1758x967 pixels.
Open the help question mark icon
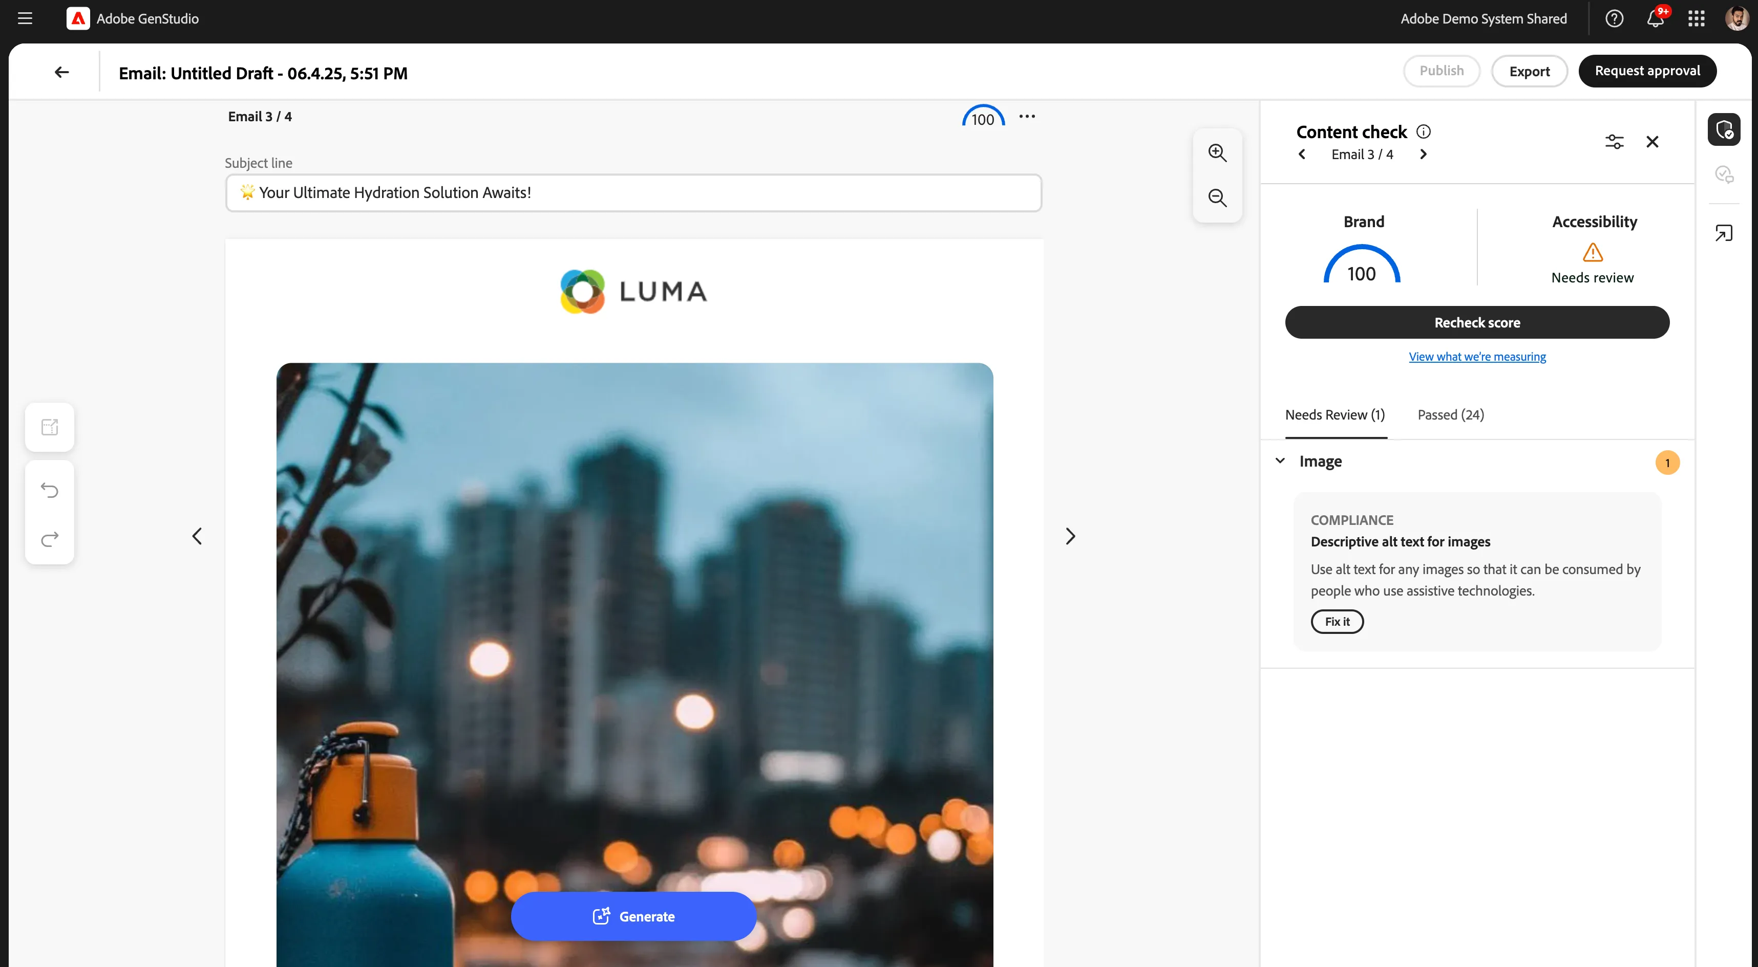click(x=1614, y=18)
